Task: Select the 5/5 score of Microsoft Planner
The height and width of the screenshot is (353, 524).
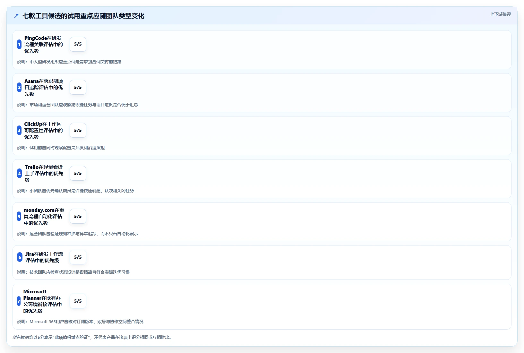Action: [x=78, y=301]
